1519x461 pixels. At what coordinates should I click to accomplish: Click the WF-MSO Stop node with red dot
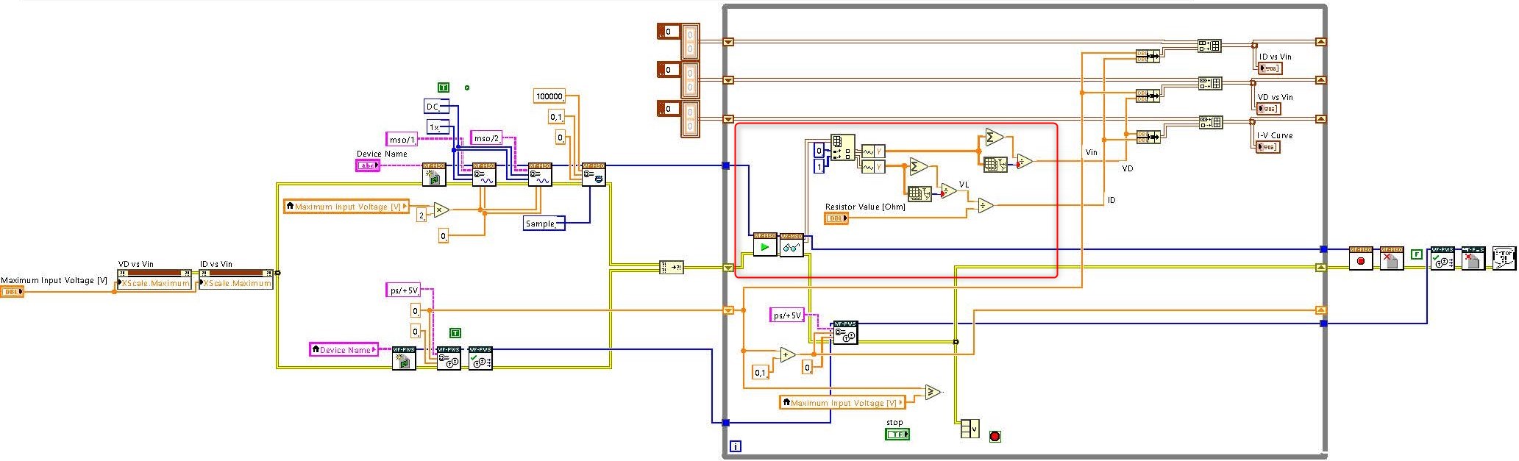coord(1361,258)
